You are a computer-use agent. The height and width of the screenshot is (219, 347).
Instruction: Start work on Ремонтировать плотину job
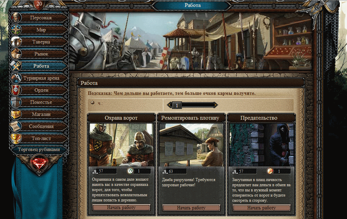pyautogui.click(x=191, y=208)
